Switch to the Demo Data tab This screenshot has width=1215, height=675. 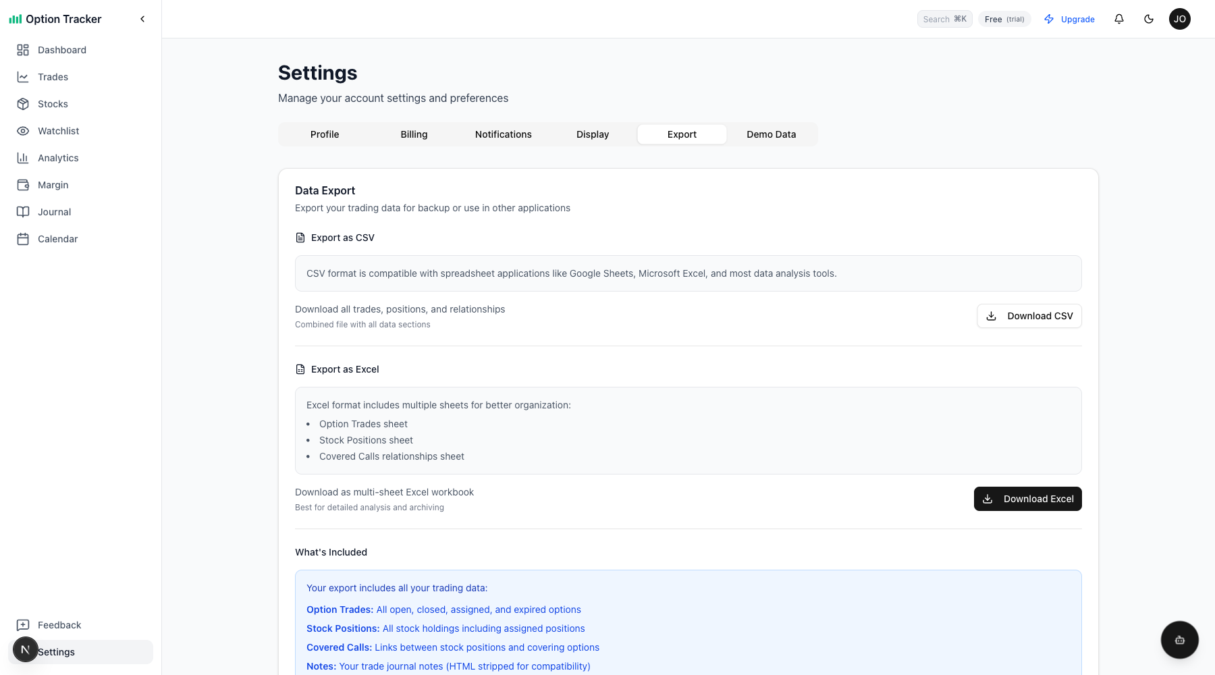[x=771, y=134]
